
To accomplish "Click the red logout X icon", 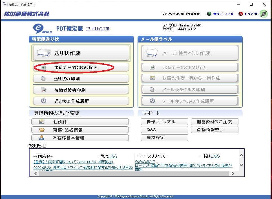I will click(x=240, y=14).
